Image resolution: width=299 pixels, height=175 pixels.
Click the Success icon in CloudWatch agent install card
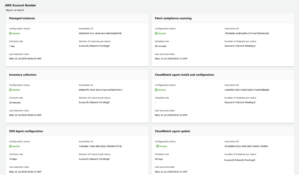[156, 90]
